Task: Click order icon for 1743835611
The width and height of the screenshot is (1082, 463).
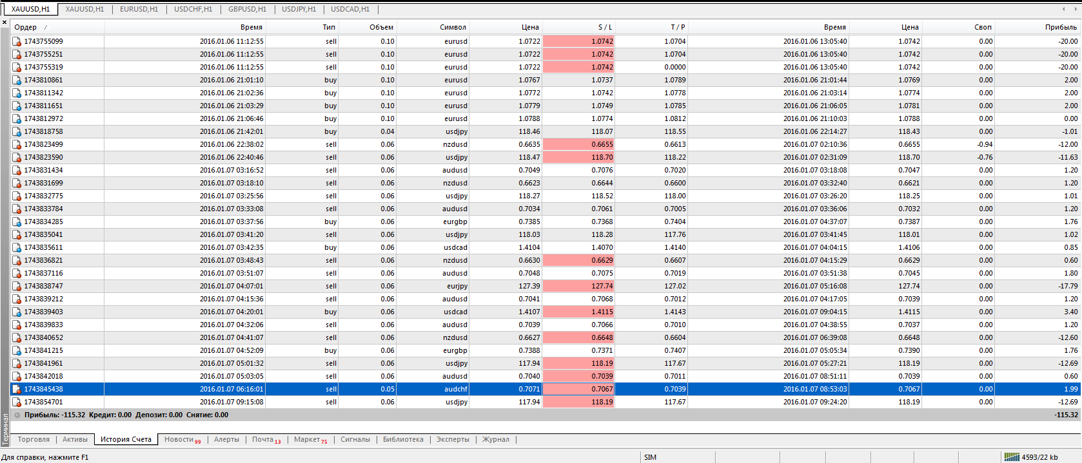Action: coord(17,247)
